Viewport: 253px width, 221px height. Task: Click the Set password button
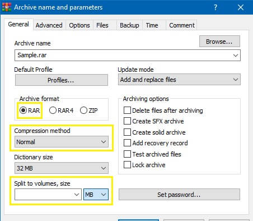pos(179,195)
